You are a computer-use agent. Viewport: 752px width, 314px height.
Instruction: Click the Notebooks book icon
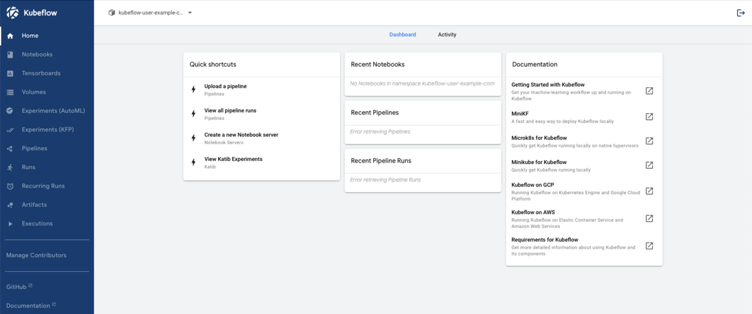pyautogui.click(x=10, y=55)
